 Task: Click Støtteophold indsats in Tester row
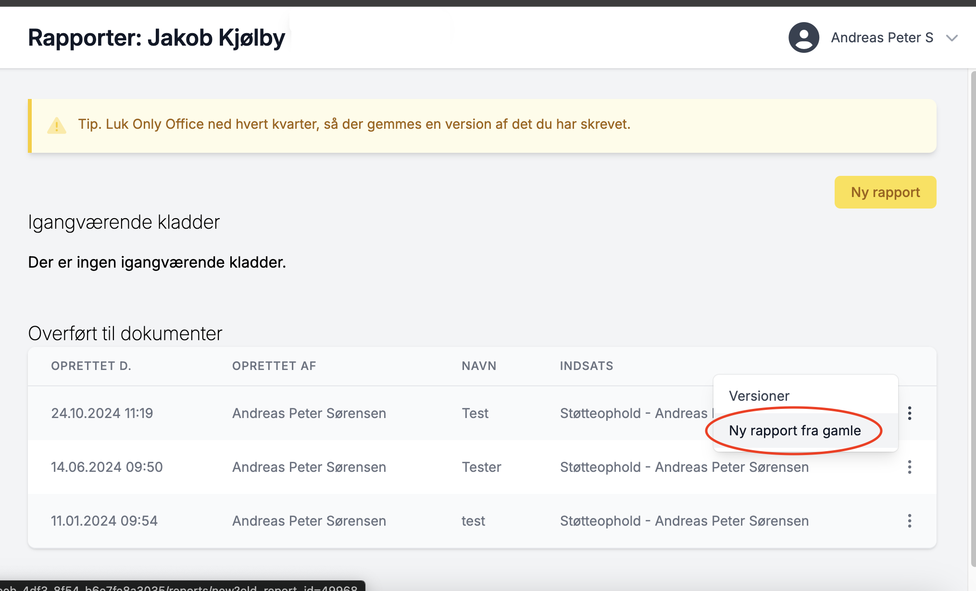[x=684, y=467]
